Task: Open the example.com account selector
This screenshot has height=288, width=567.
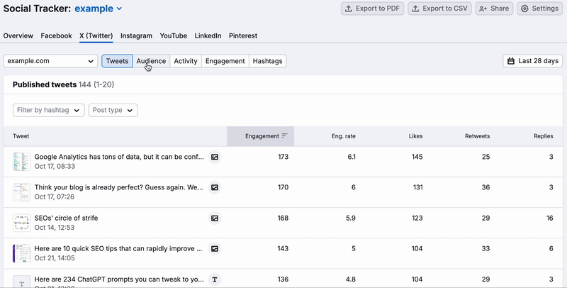Action: click(x=50, y=61)
